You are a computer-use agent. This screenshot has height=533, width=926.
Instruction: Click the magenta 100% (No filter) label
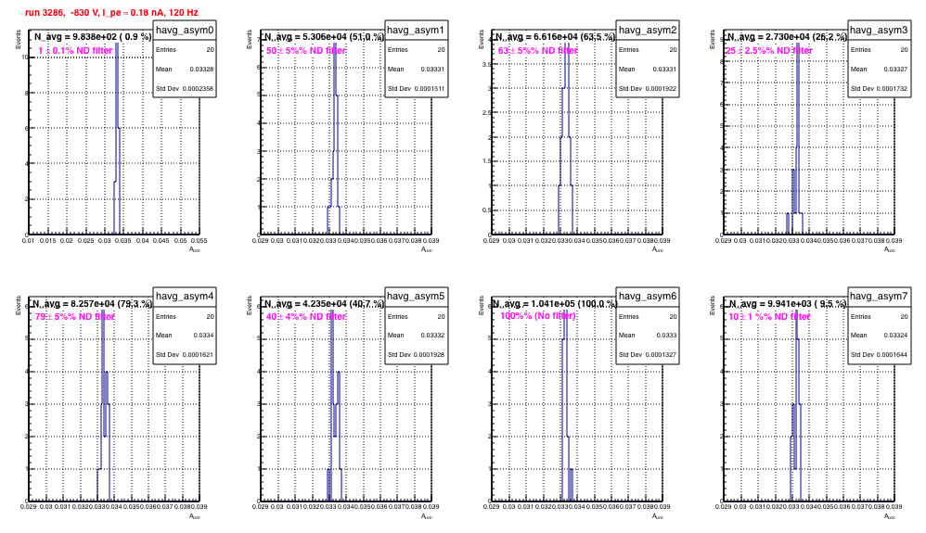(538, 316)
